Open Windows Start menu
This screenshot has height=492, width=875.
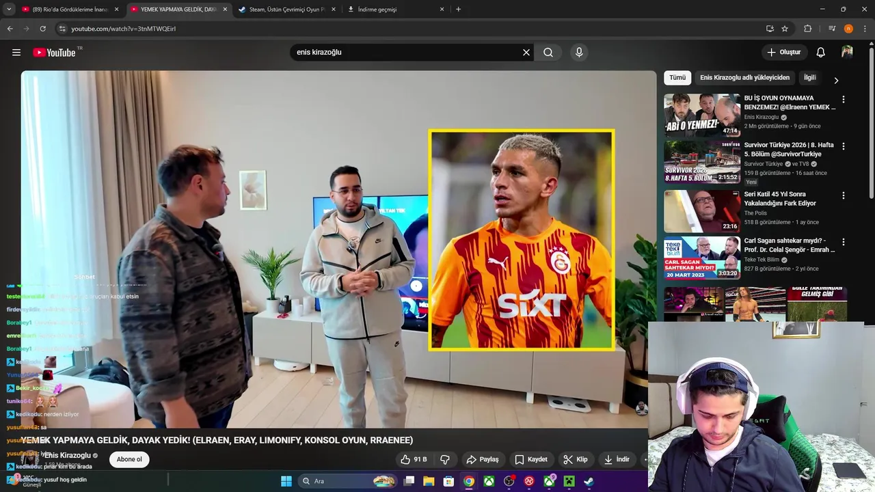286,481
